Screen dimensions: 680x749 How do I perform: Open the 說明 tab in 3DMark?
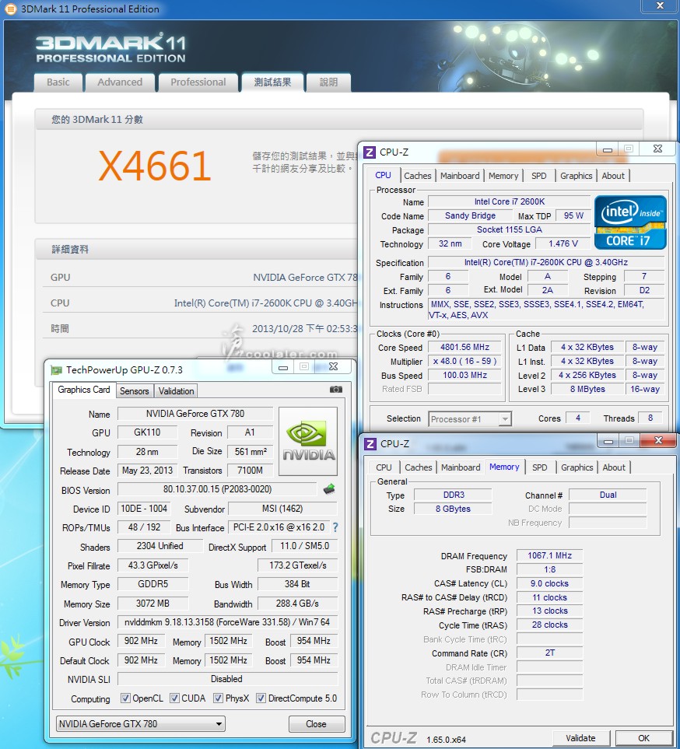coord(328,82)
